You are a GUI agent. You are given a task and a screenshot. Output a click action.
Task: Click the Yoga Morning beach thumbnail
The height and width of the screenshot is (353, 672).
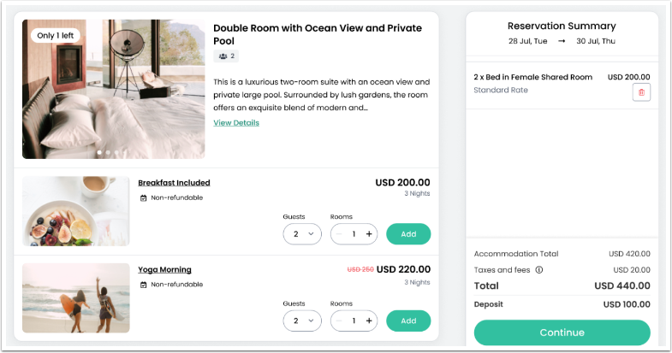(75, 297)
